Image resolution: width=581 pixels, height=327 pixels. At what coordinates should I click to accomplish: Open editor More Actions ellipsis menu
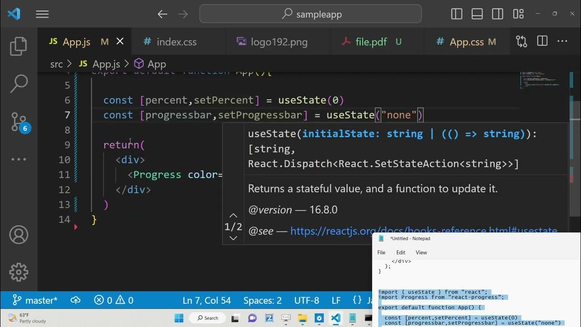(562, 42)
